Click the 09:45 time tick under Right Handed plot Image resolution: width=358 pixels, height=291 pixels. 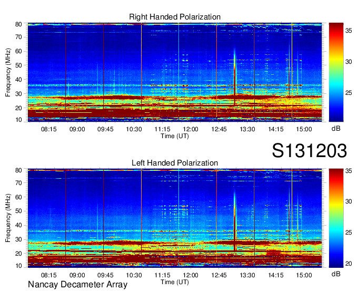105,129
